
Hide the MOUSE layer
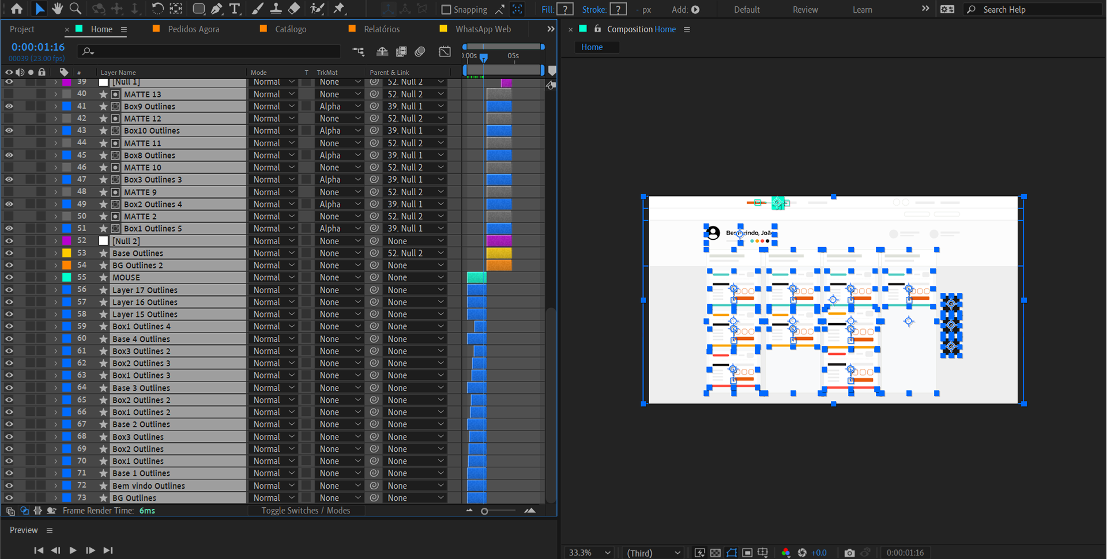[x=9, y=277]
